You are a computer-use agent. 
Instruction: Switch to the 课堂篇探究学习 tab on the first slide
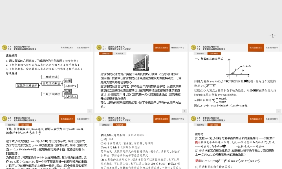point(83,47)
